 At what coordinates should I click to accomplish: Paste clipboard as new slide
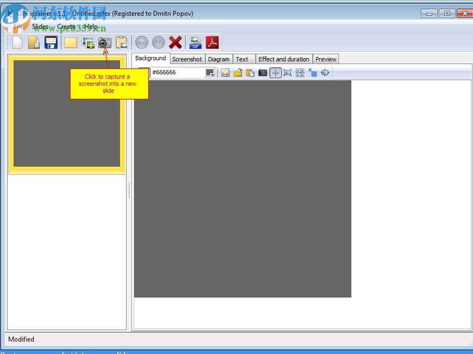coord(122,42)
